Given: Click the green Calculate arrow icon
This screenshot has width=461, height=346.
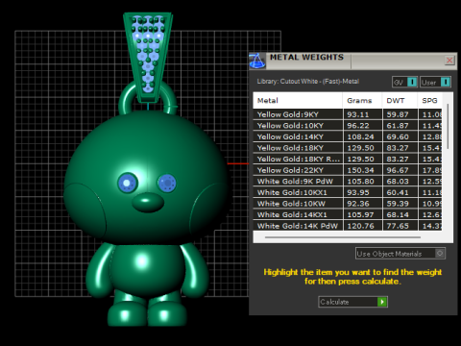Looking at the screenshot, I should (382, 302).
